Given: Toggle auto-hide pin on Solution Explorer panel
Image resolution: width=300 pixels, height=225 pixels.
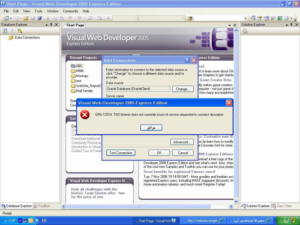Looking at the screenshot, I should [291, 25].
